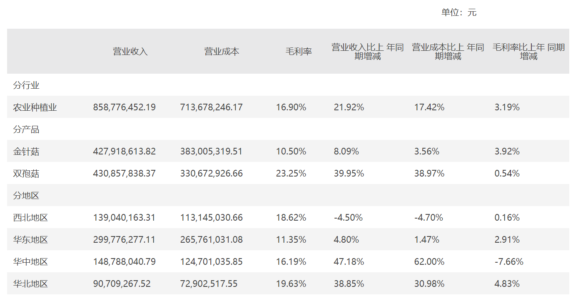Click the 分行业 section row
The width and height of the screenshot is (578, 301).
tap(26, 85)
